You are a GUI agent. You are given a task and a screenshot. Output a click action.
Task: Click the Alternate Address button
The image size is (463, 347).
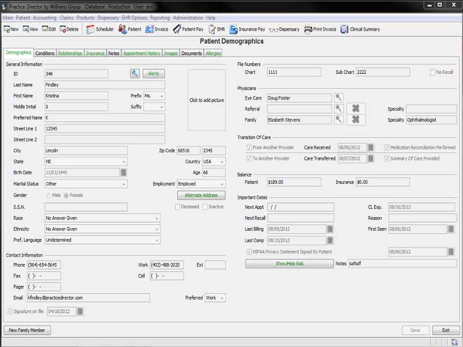point(201,195)
